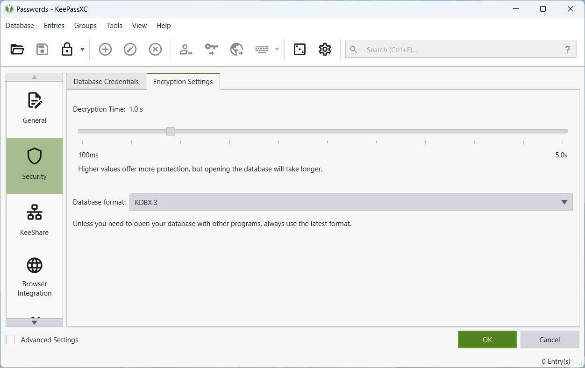Click the Delete Entry X icon
The width and height of the screenshot is (585, 368).
click(155, 50)
